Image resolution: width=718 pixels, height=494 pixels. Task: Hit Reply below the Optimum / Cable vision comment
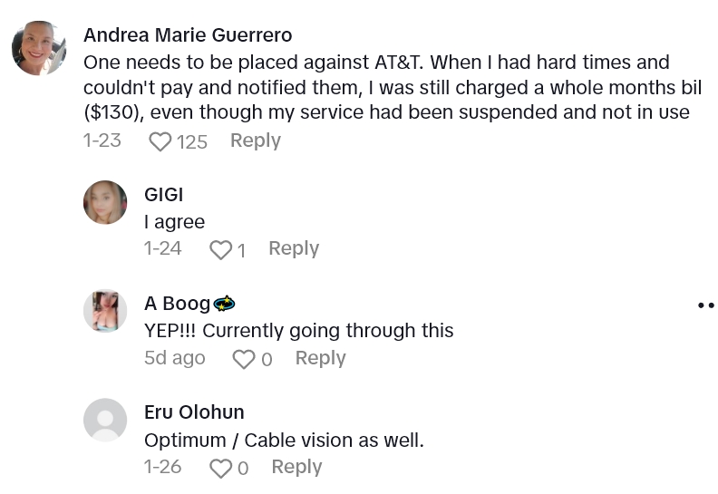[x=296, y=467]
